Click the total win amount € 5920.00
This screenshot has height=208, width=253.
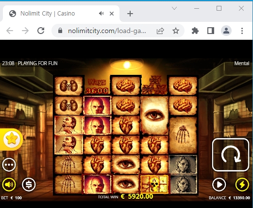tap(137, 196)
